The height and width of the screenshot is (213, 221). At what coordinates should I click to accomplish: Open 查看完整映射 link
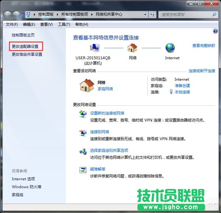(x=204, y=46)
